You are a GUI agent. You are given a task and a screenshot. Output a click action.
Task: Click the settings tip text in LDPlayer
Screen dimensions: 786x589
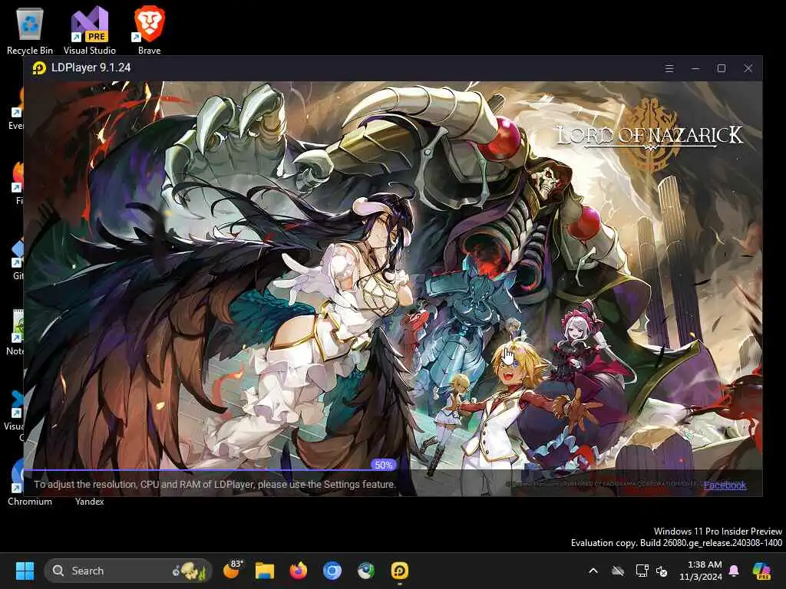click(215, 485)
